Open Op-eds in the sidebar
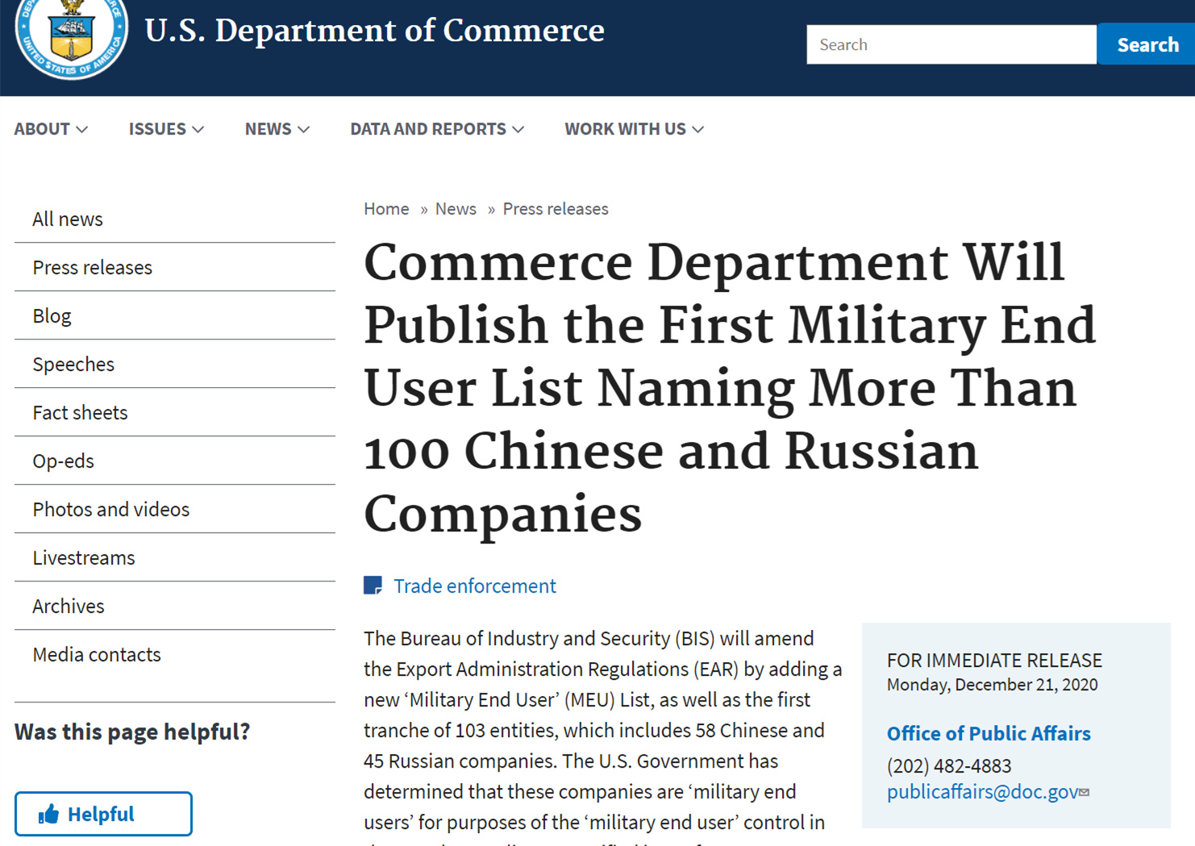 (175, 461)
